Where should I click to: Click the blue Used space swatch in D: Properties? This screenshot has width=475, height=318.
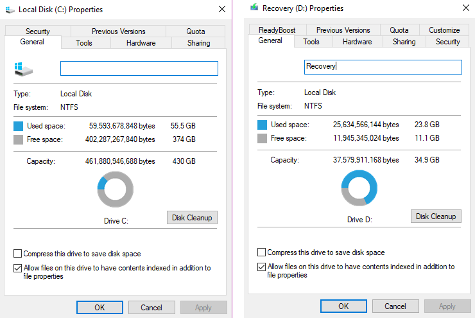pyautogui.click(x=262, y=125)
